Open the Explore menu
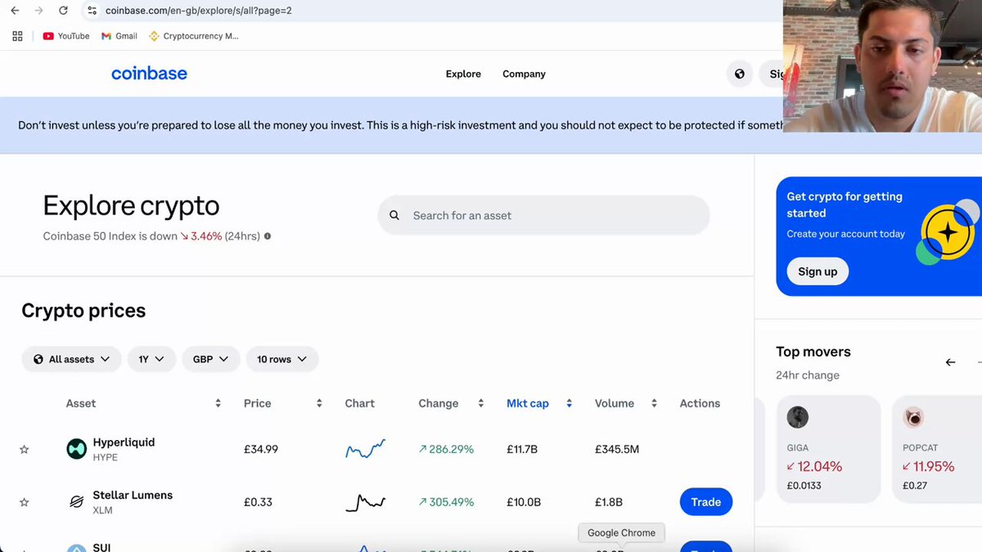The height and width of the screenshot is (552, 982). click(x=463, y=74)
